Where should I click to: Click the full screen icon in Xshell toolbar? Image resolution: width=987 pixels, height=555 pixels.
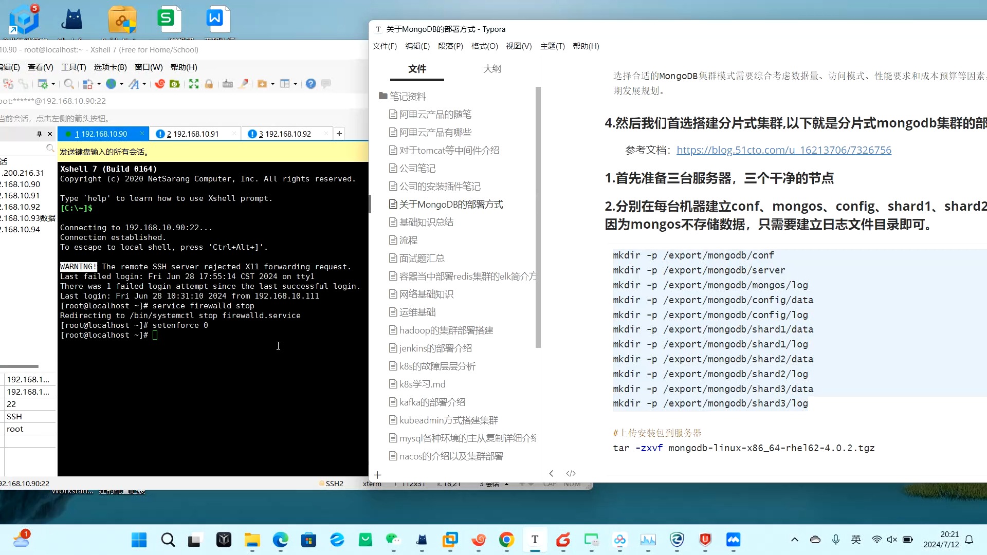coord(194,83)
